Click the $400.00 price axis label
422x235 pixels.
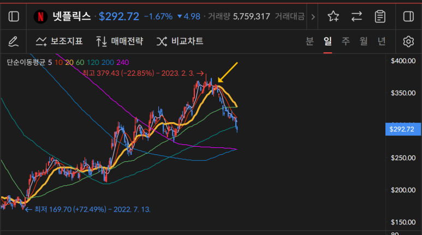pos(403,61)
